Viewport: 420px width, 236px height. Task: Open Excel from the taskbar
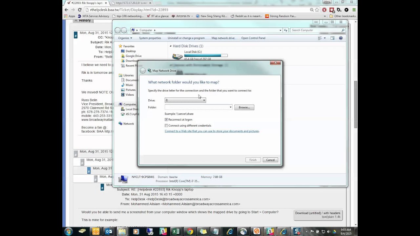[x=176, y=232]
